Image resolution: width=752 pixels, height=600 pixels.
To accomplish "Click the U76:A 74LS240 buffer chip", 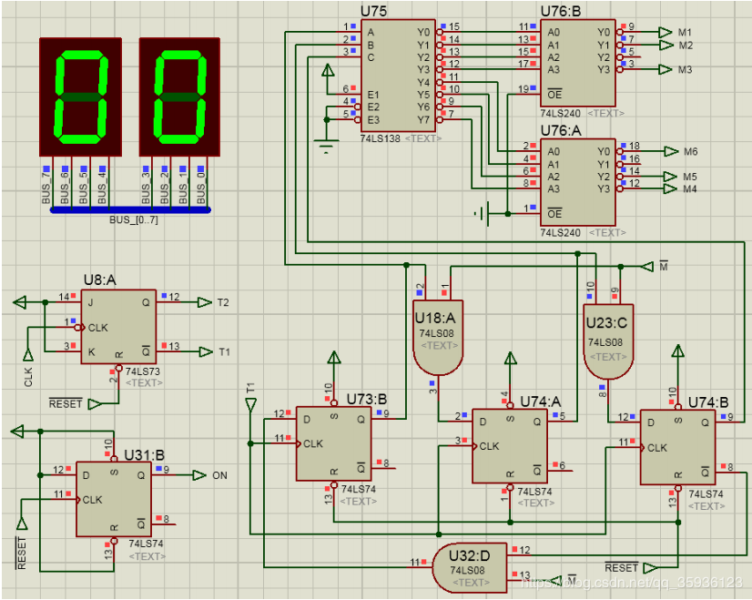I will coord(577,181).
